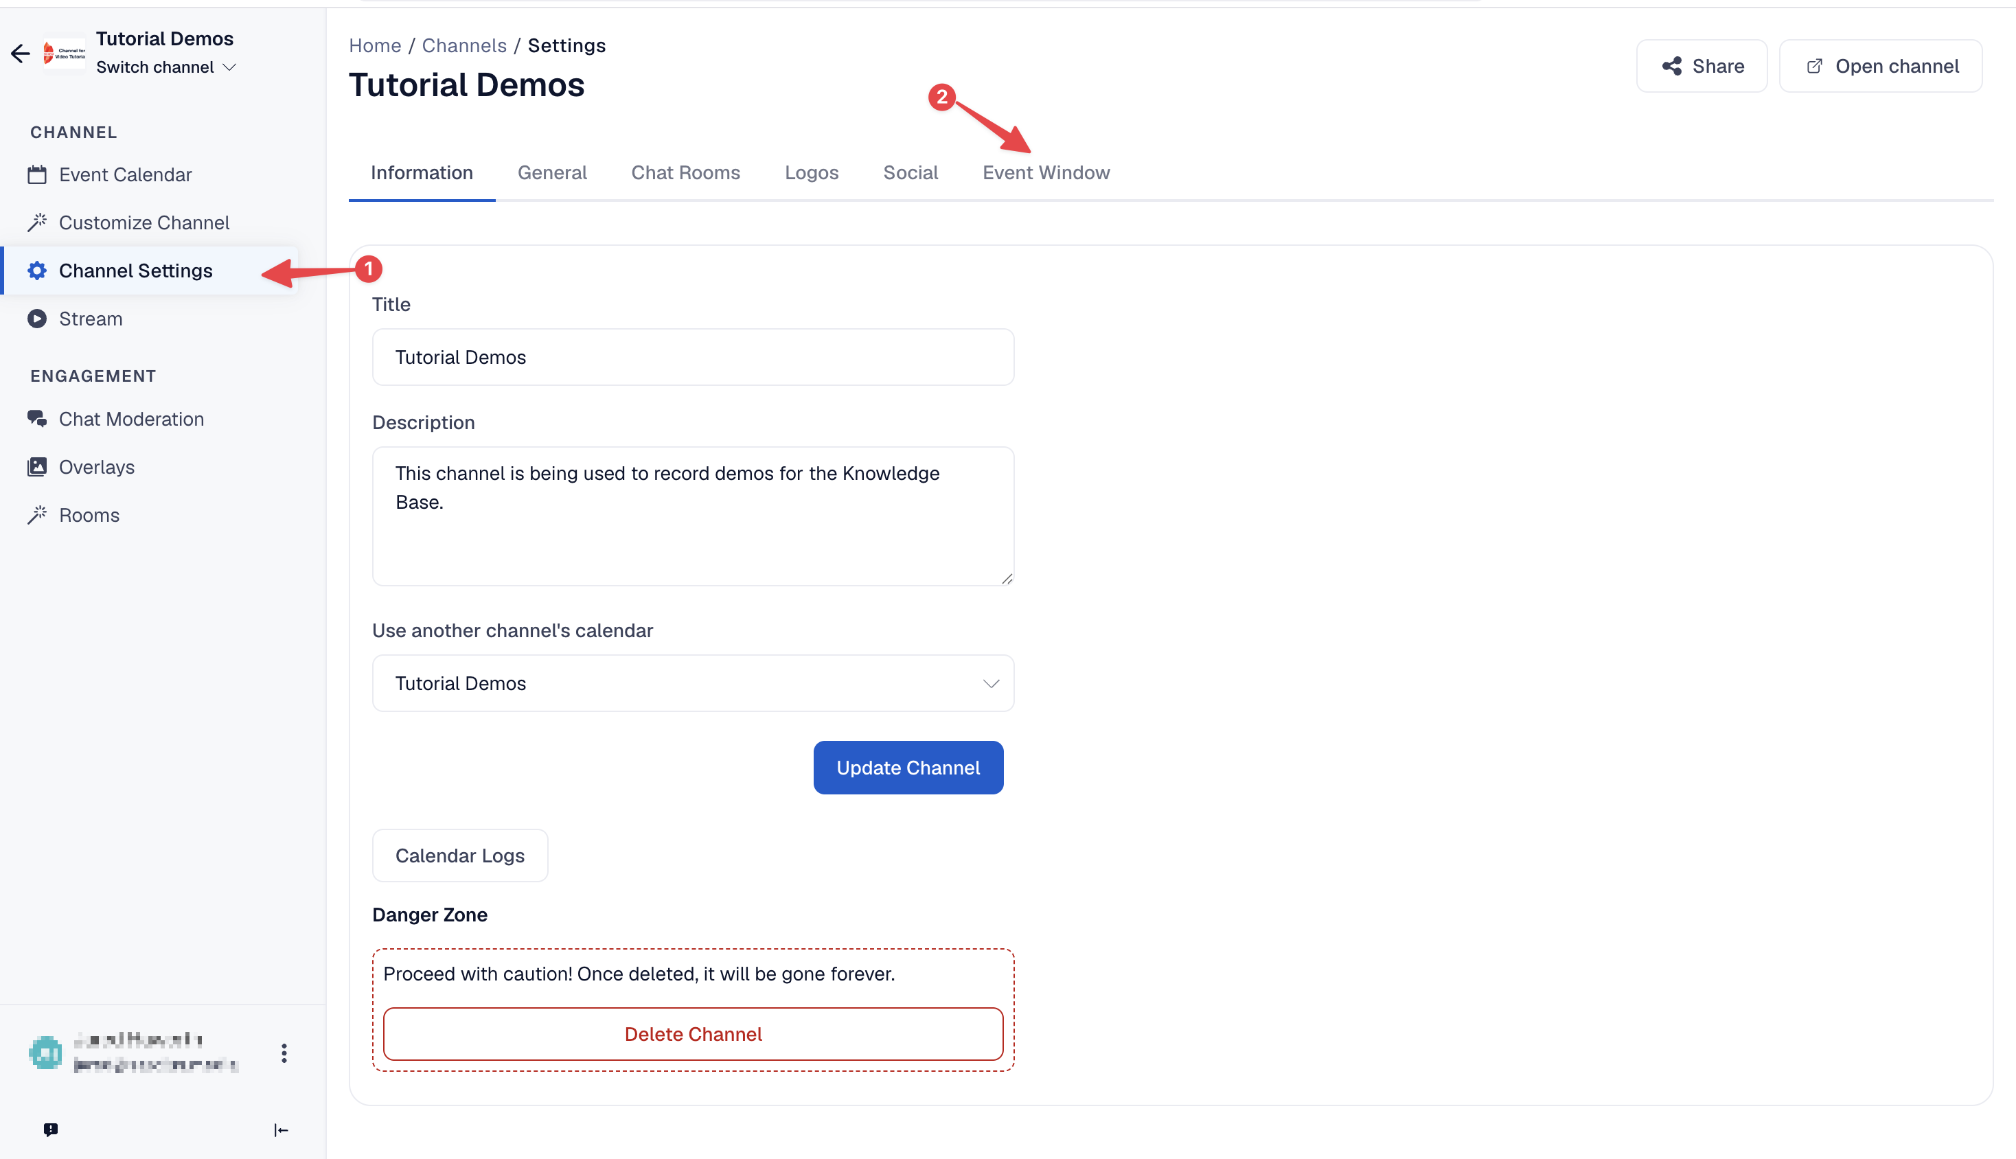Switch to the General tab
The width and height of the screenshot is (2016, 1159).
[552, 172]
